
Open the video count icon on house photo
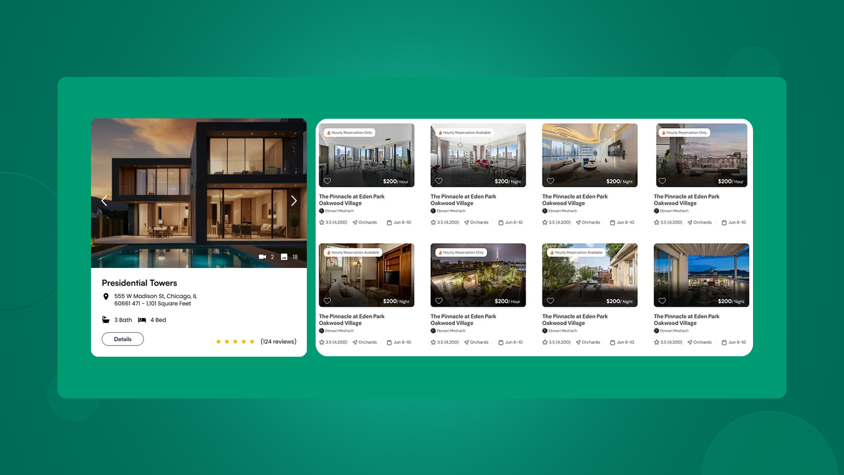262,257
